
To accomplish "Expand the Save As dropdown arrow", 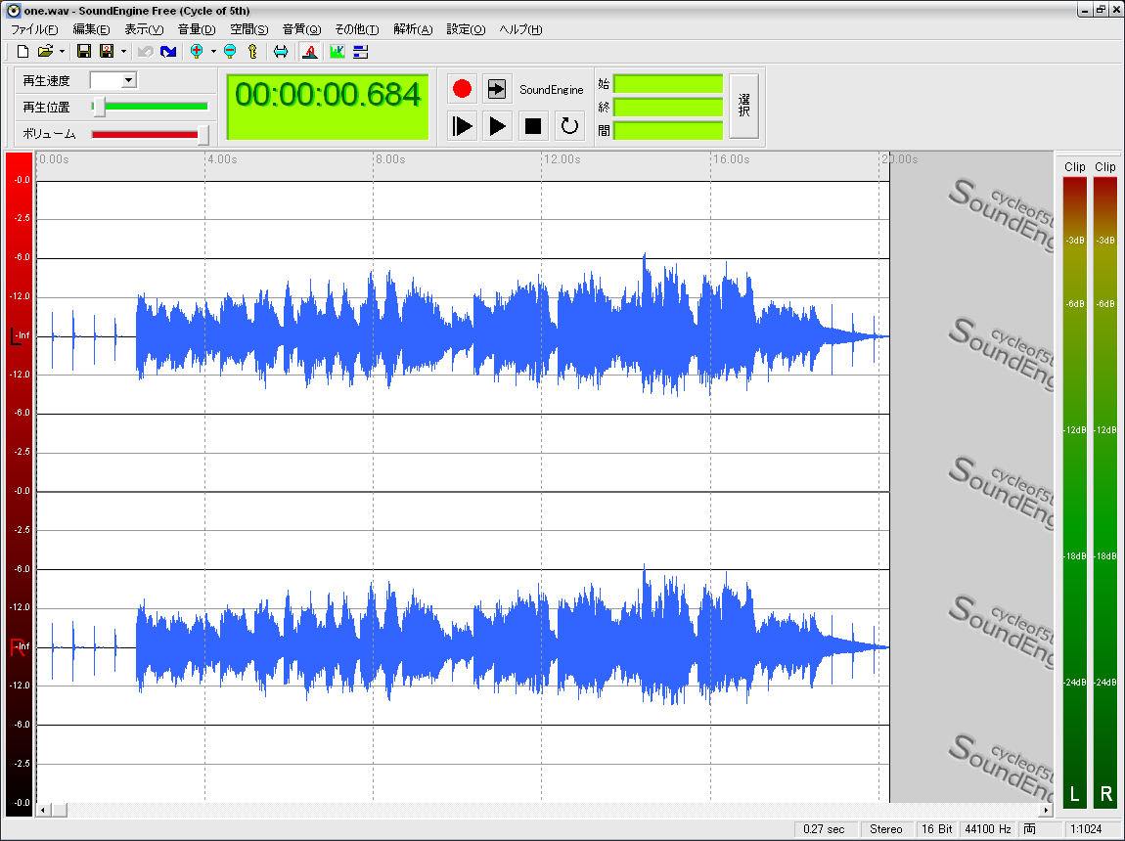I will (x=123, y=51).
